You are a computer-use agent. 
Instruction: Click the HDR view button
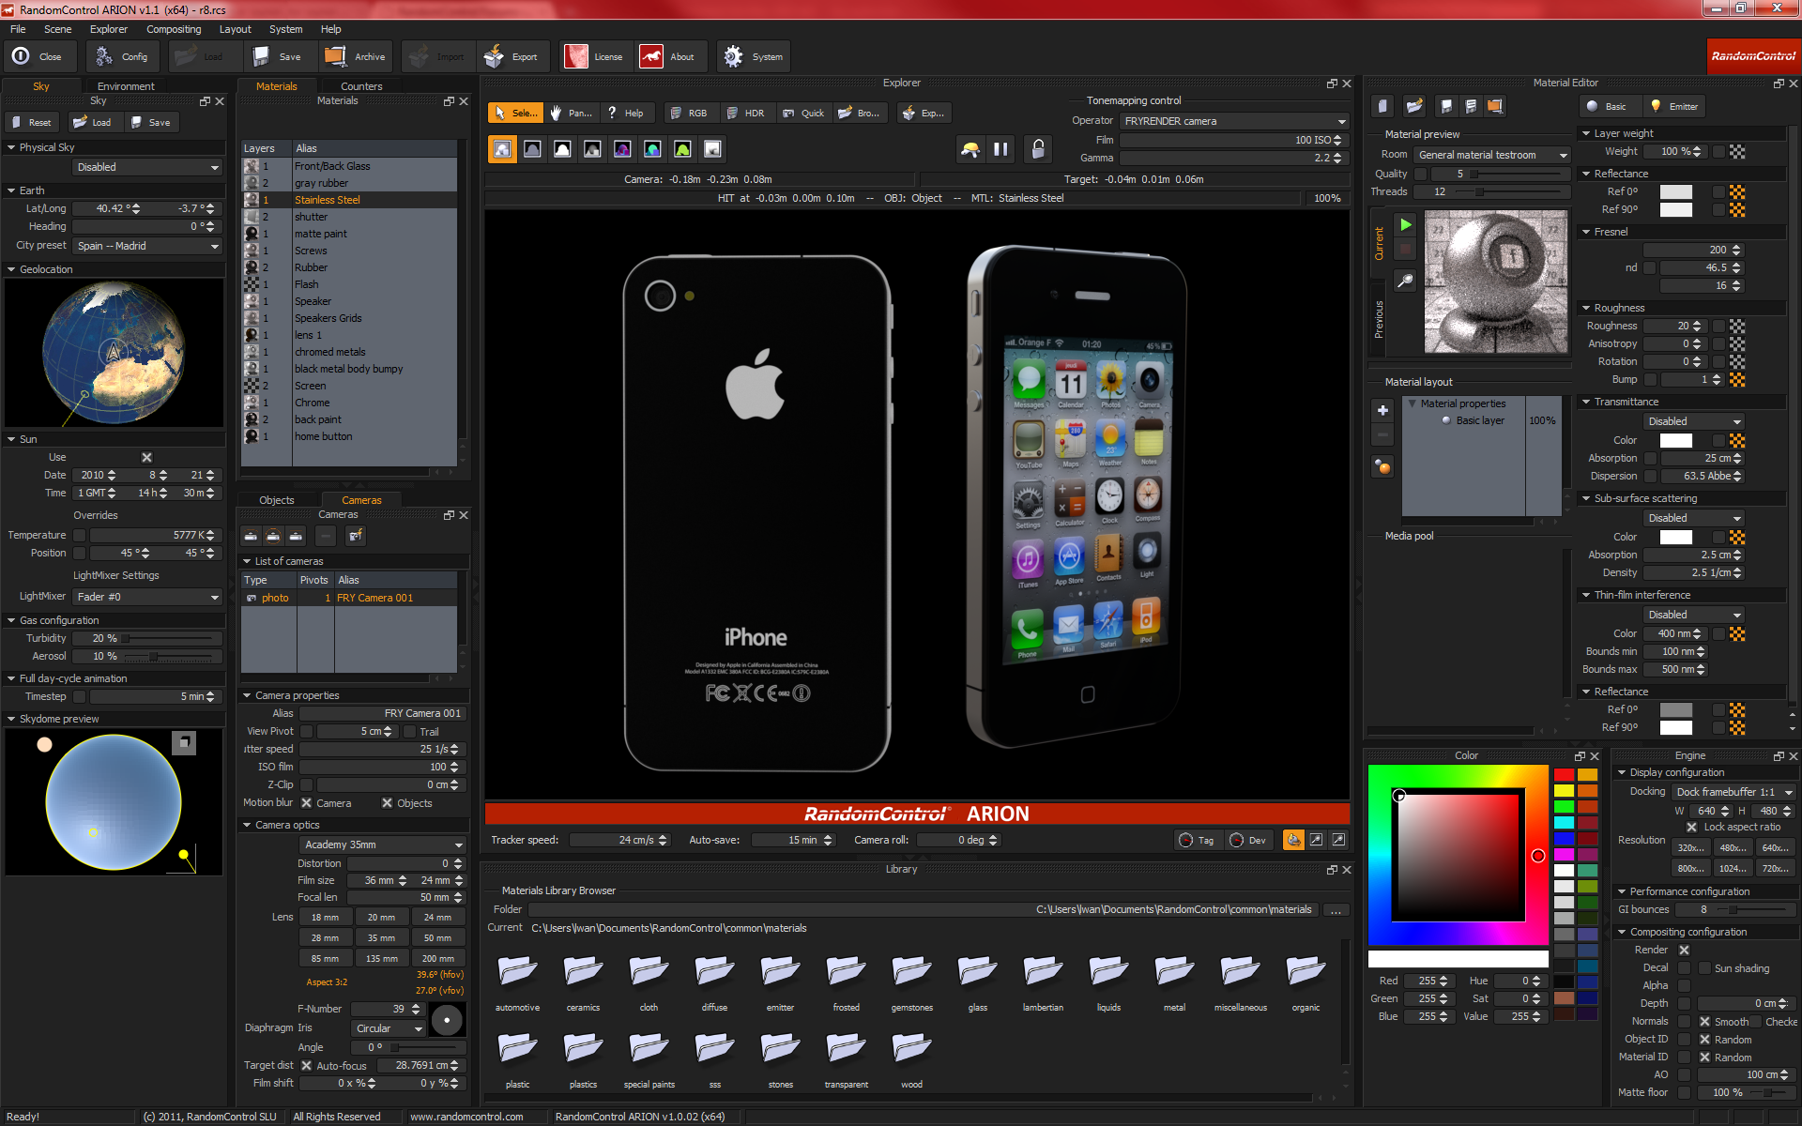click(745, 114)
